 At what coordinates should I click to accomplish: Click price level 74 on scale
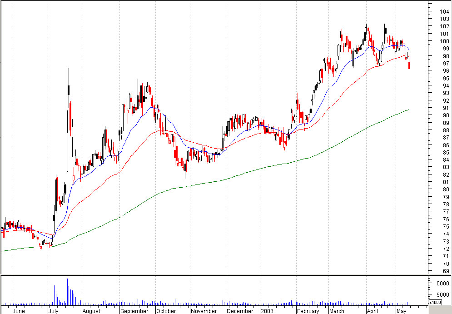pyautogui.click(x=446, y=234)
